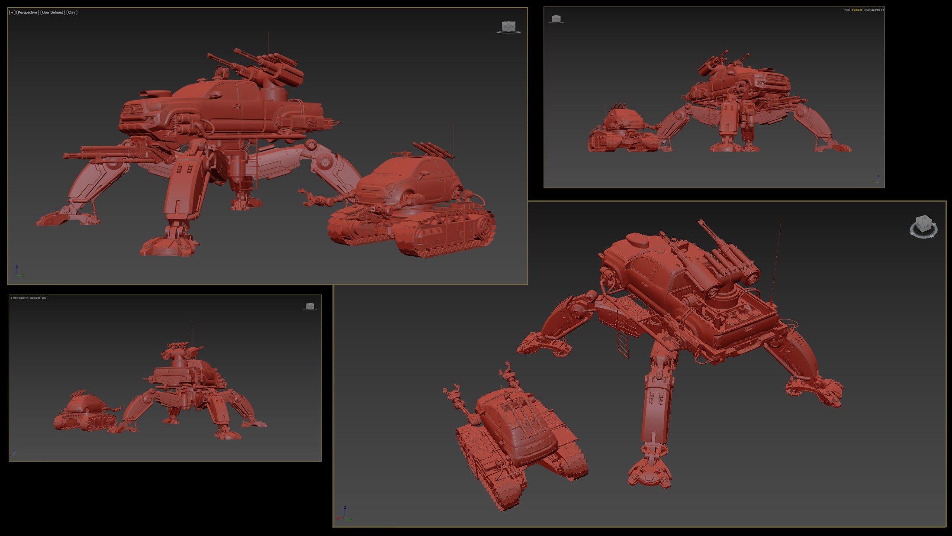
Task: Click the XYZ axis gizmo in bottom-right viewport
Action: (344, 513)
